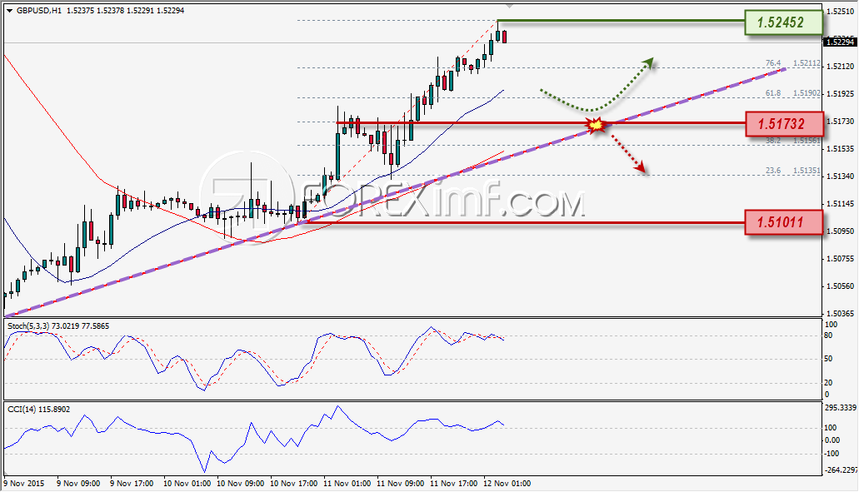Click the red 1.51011 support label
The width and height of the screenshot is (859, 492).
783,222
